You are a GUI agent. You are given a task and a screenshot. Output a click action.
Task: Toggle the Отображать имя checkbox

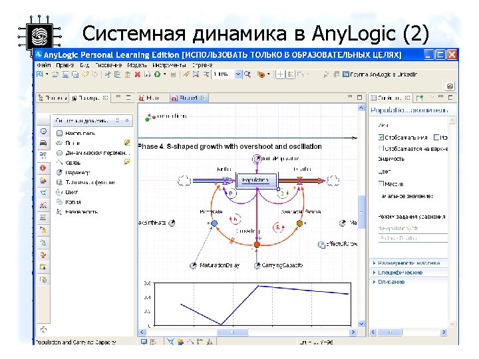click(x=381, y=138)
